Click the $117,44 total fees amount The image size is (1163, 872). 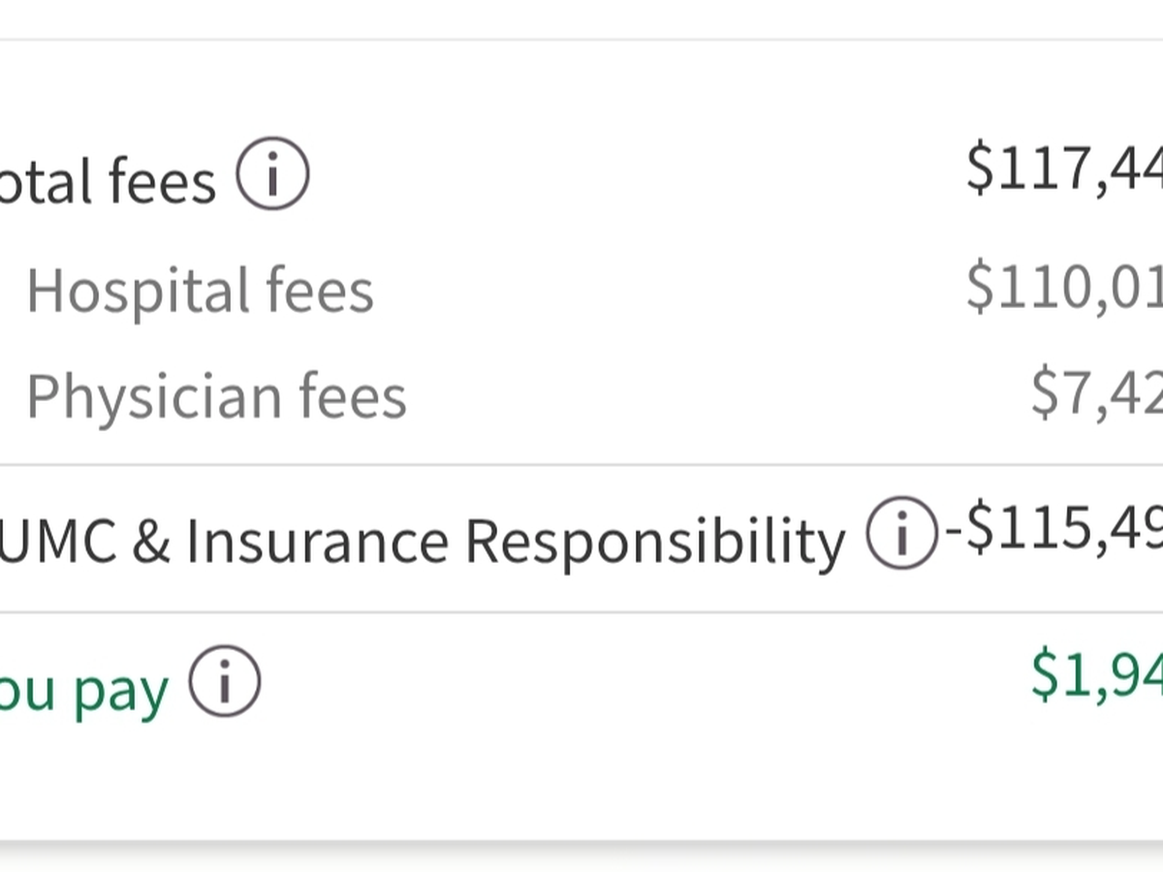tap(1064, 168)
